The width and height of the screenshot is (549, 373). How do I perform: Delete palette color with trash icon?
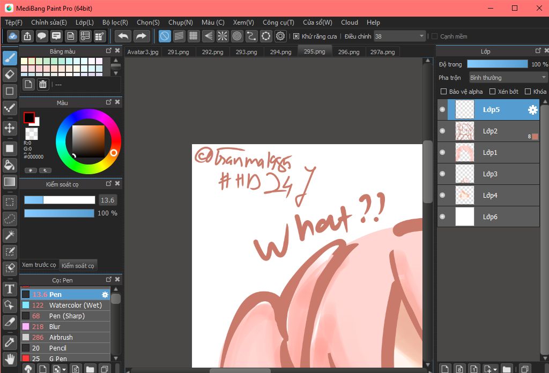coord(43,84)
